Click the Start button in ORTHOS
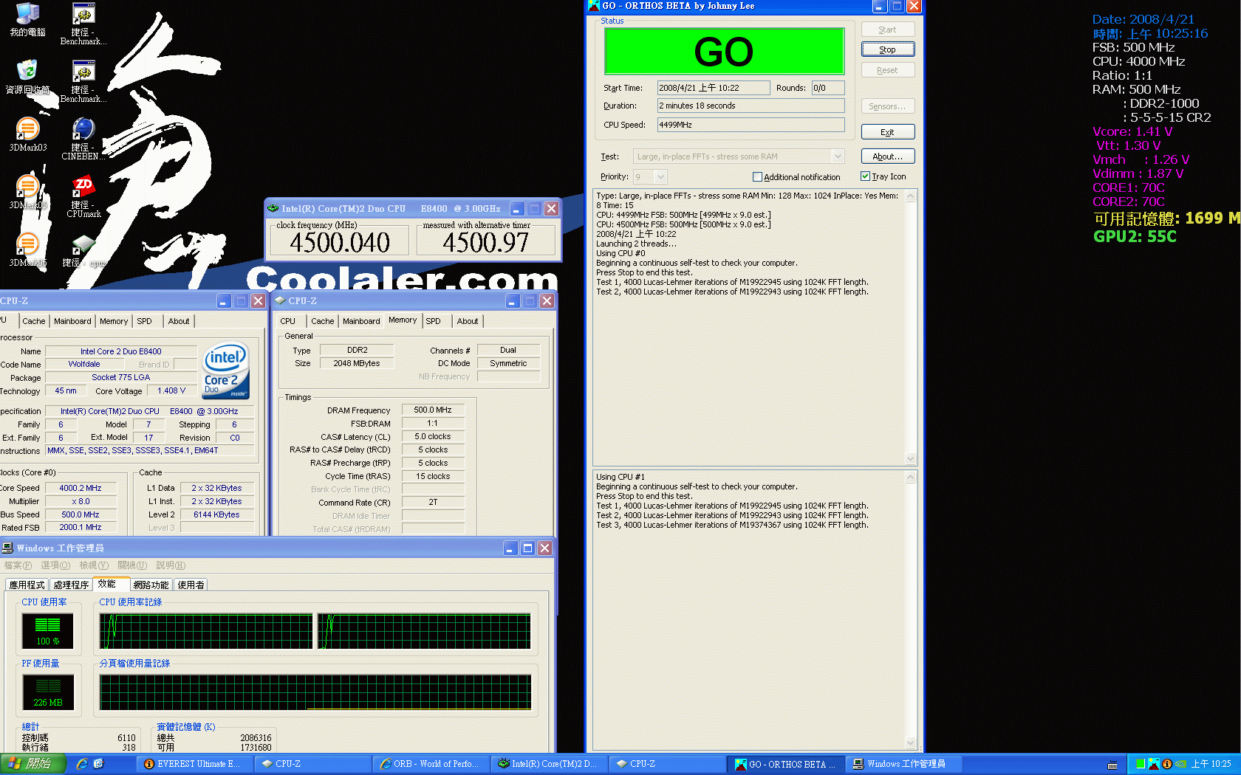The height and width of the screenshot is (775, 1241). pos(888,30)
